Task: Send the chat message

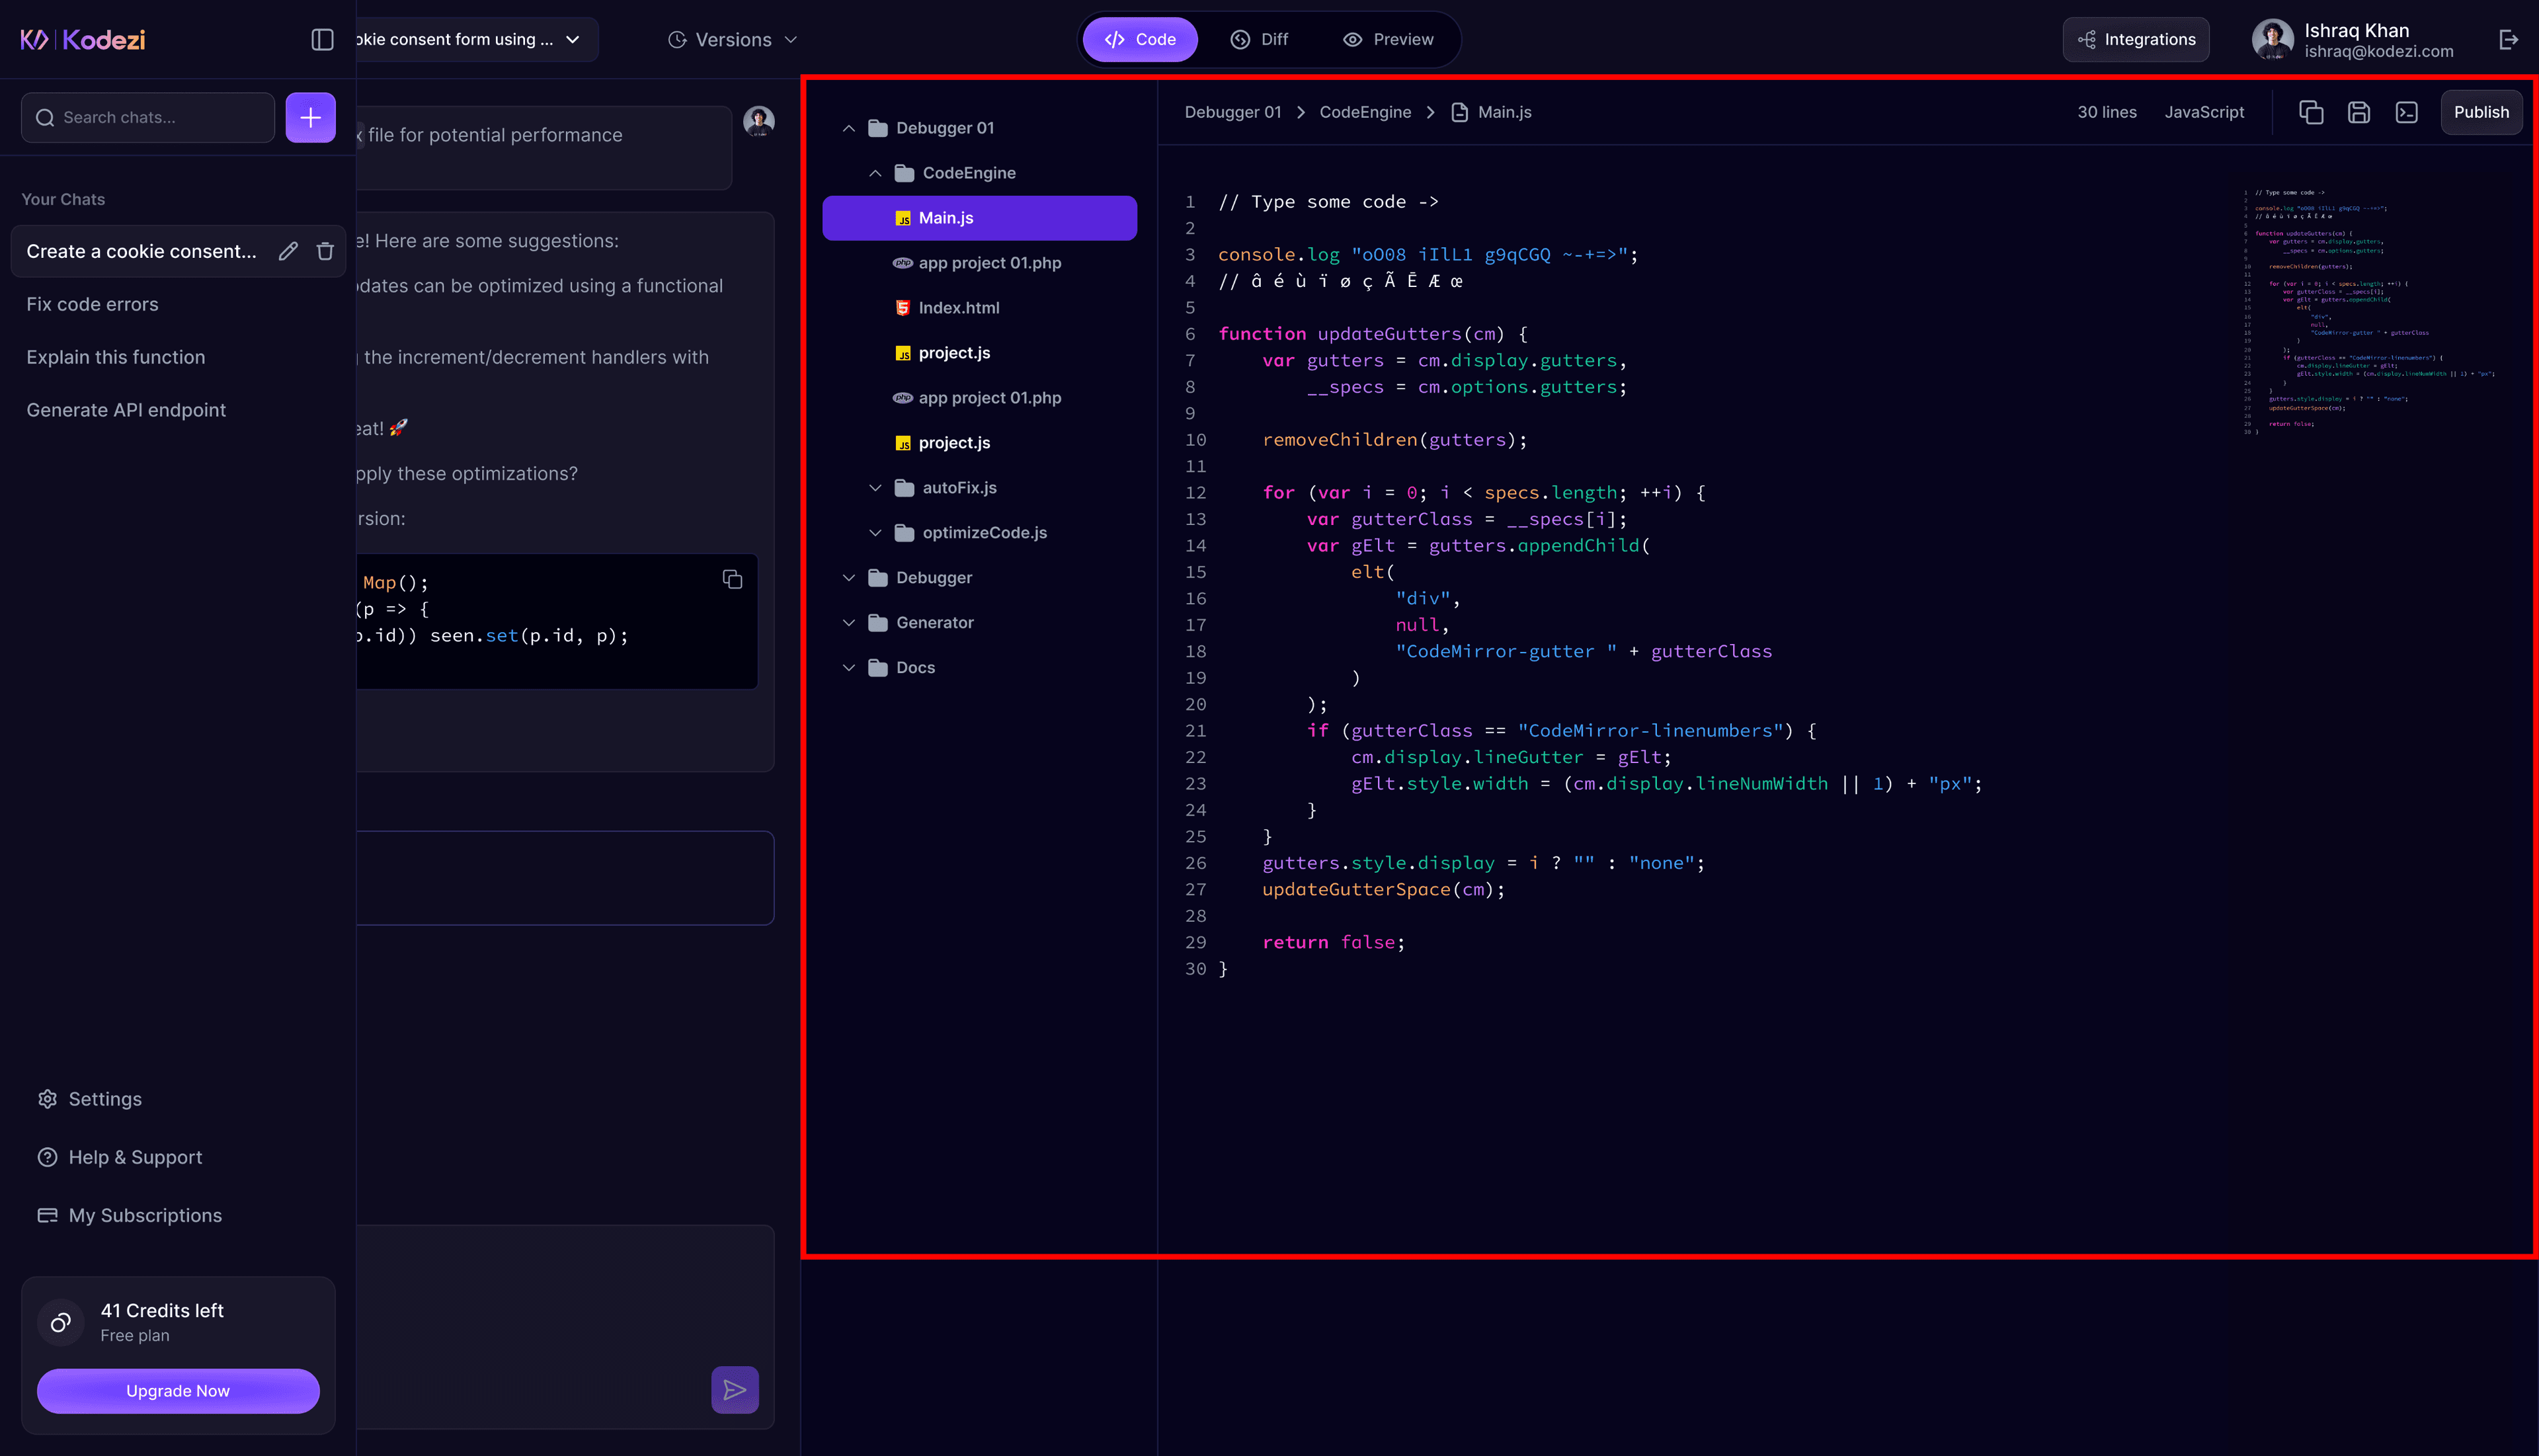Action: [x=735, y=1390]
